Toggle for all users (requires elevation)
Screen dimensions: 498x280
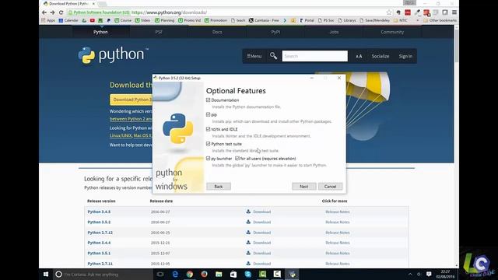[x=237, y=159]
